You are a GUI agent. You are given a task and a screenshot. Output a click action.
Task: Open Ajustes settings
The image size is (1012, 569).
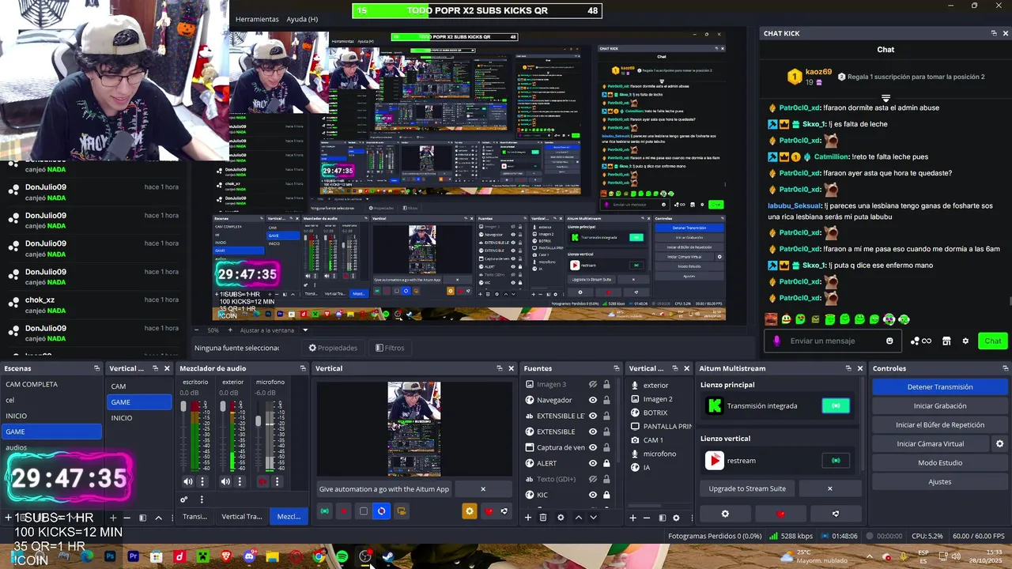(940, 482)
